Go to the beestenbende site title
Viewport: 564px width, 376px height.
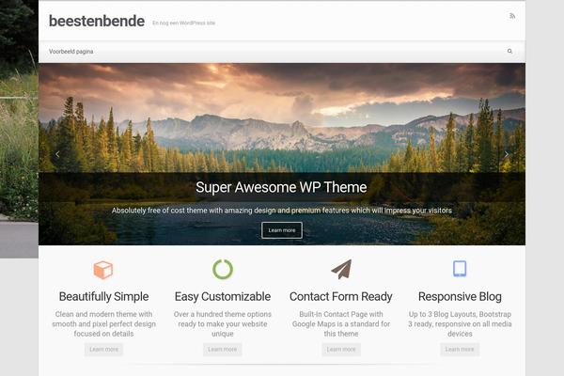click(97, 21)
